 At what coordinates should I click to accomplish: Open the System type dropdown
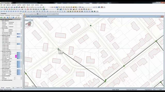pyautogui.click(x=21, y=27)
